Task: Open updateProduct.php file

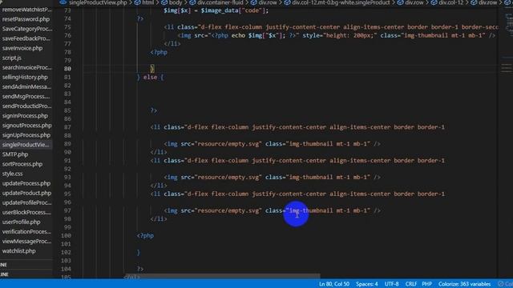Action: coord(26,193)
